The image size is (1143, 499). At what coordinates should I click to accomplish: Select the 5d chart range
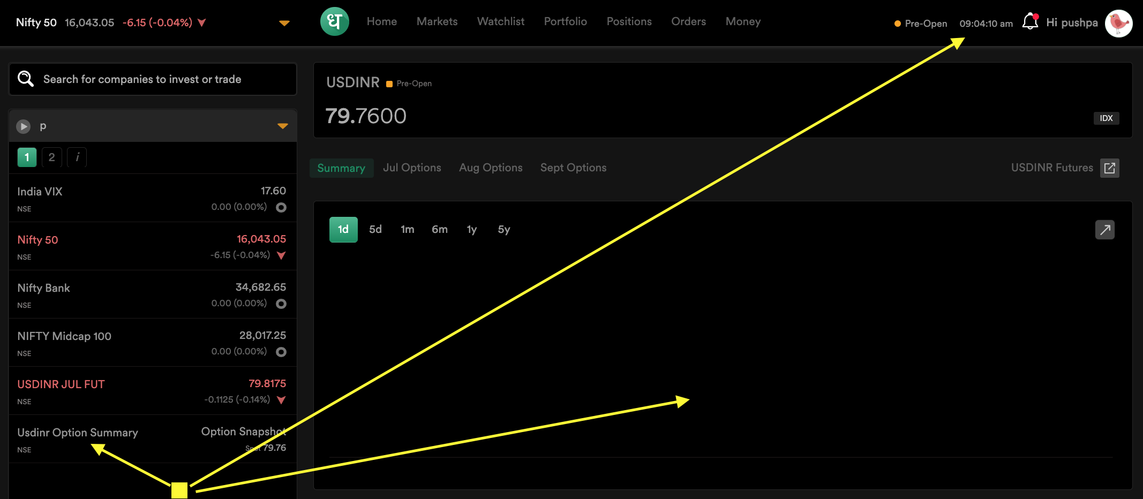pos(375,230)
